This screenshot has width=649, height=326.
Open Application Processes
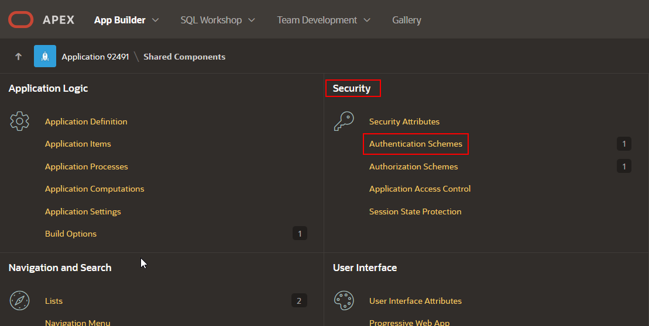(x=86, y=167)
